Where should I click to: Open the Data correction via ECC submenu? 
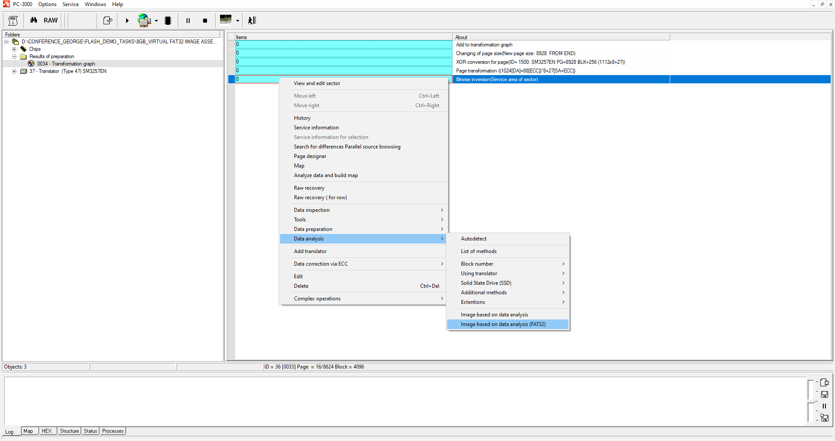pos(321,264)
